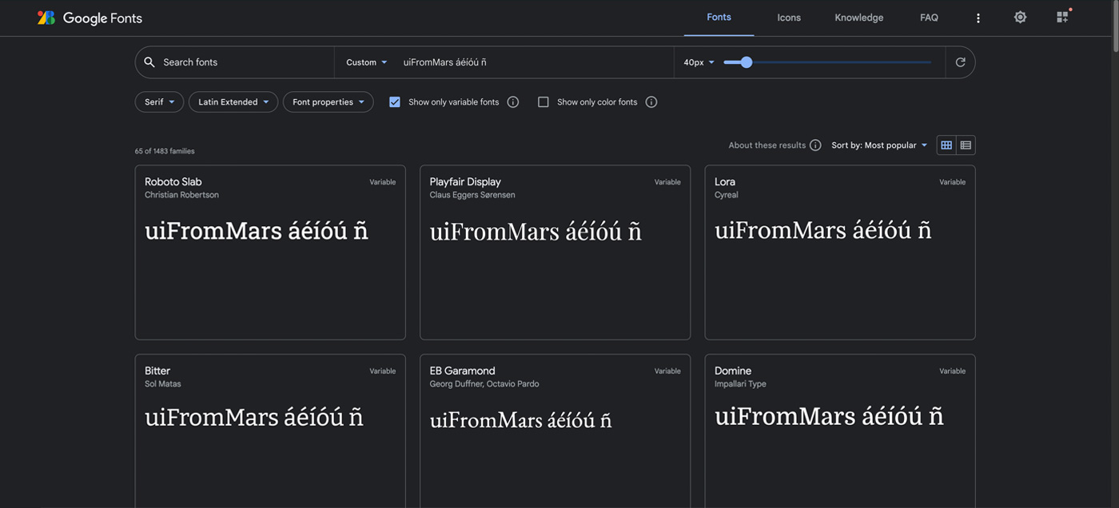
Task: Click the About these results info icon
Action: (x=815, y=145)
